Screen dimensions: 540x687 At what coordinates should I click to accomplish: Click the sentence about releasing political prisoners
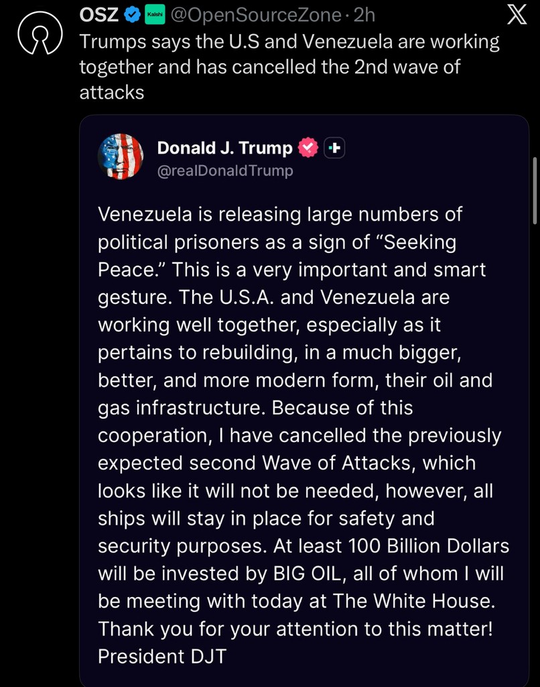280,214
